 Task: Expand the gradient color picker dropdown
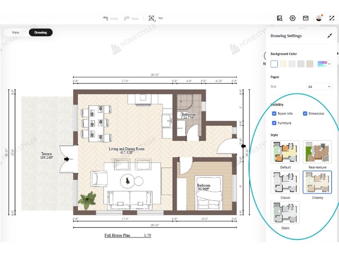(x=325, y=64)
